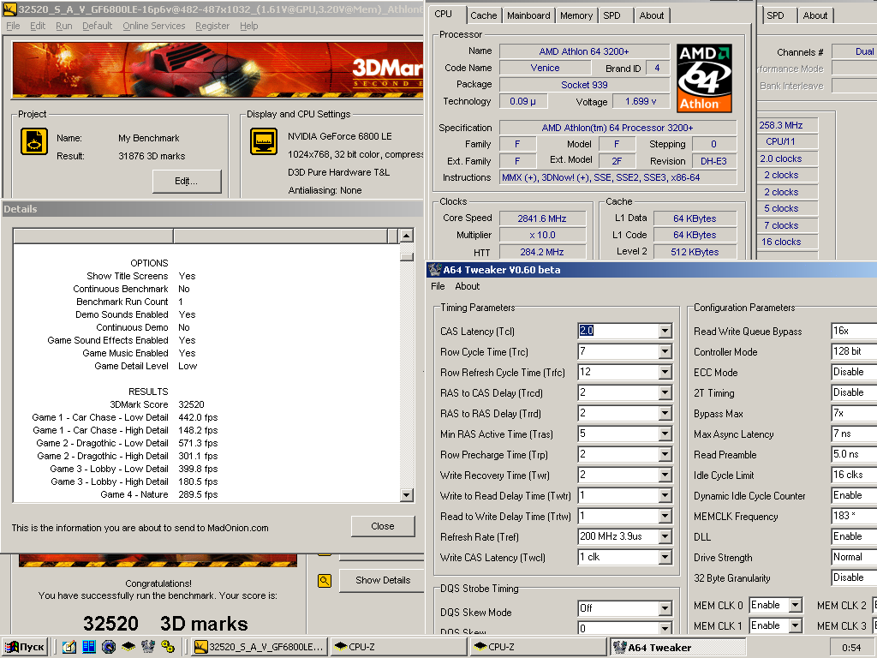
Task: Expand Write Recovery Time (Twr) dropdown
Action: (665, 475)
